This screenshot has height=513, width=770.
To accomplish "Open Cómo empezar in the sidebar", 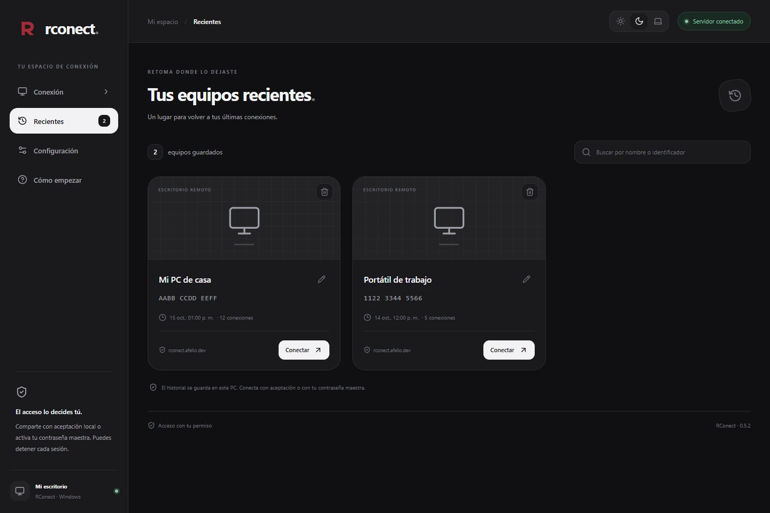I will (x=64, y=180).
